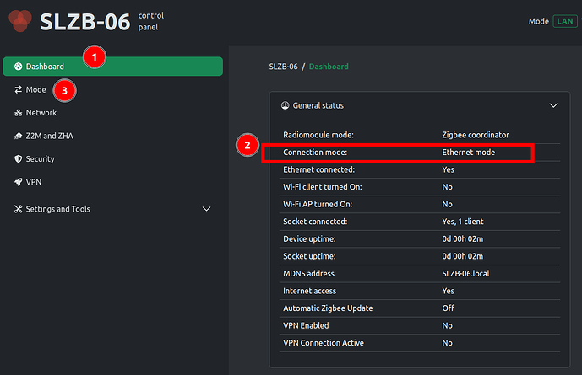Click the green LAN mode badge
582x375 pixels.
565,21
